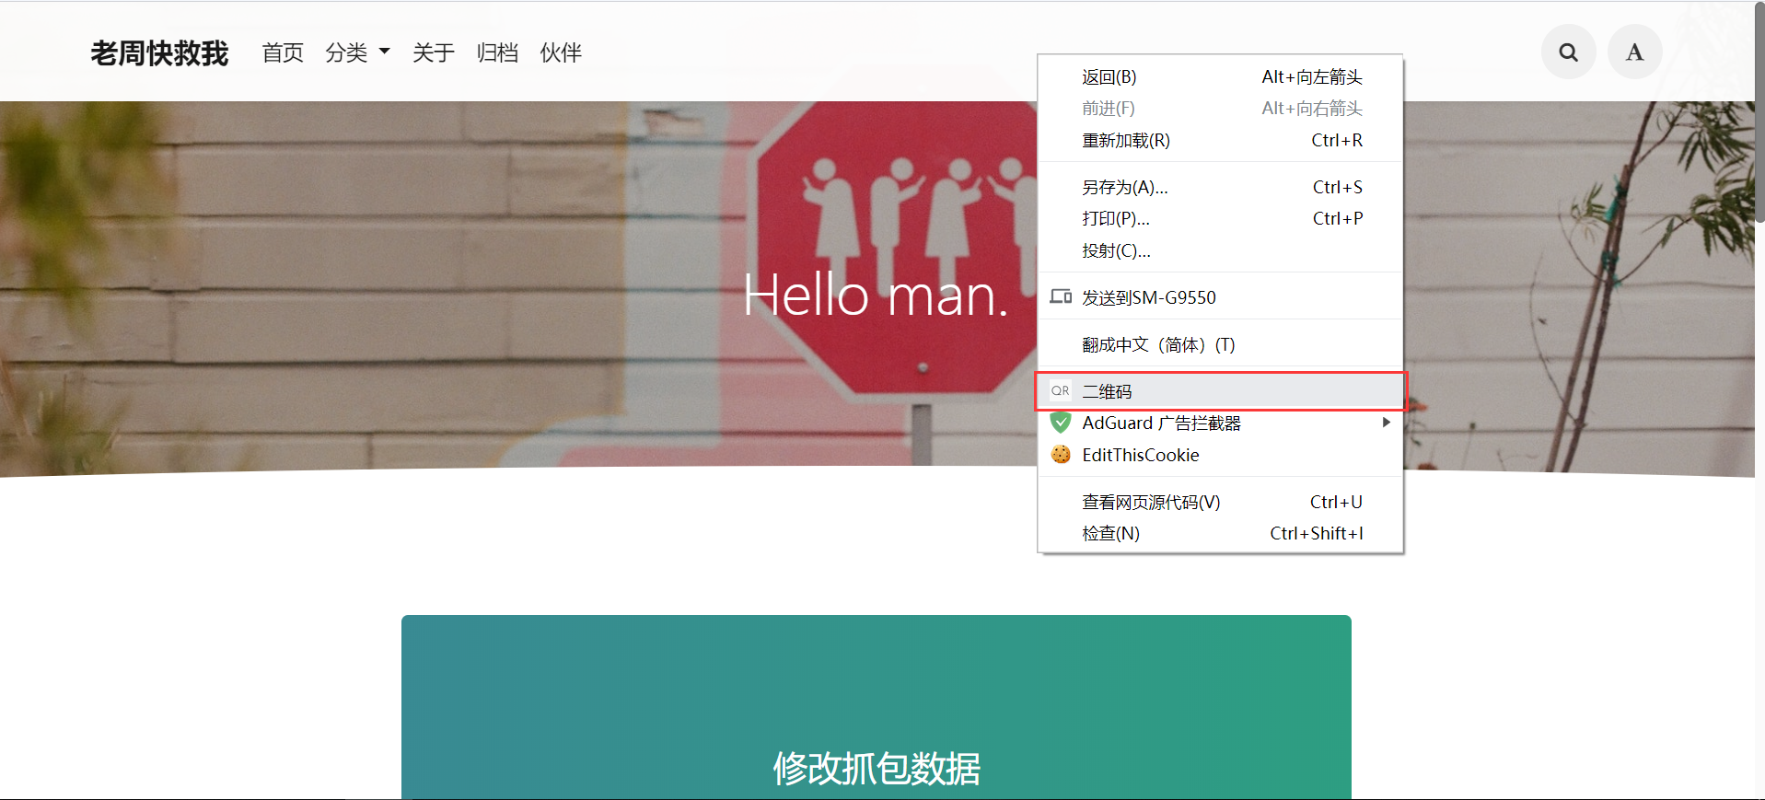Select 打印(P)... menu entry
The height and width of the screenshot is (800, 1765).
click(1220, 219)
